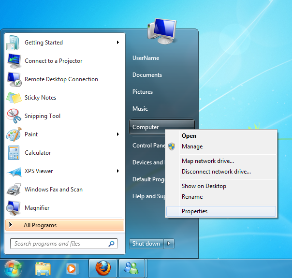Select Manage from the context menu
292x278 pixels.
pyautogui.click(x=221, y=146)
